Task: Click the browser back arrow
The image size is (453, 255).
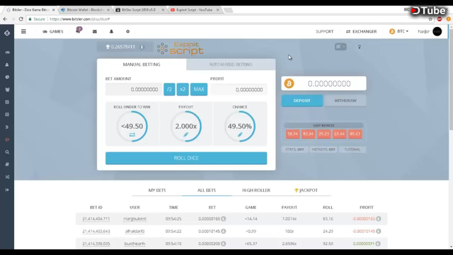Action: coord(5,19)
